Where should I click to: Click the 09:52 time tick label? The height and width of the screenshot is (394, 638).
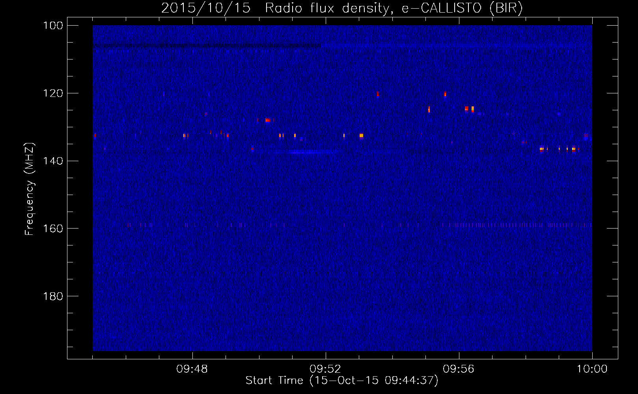click(x=325, y=369)
